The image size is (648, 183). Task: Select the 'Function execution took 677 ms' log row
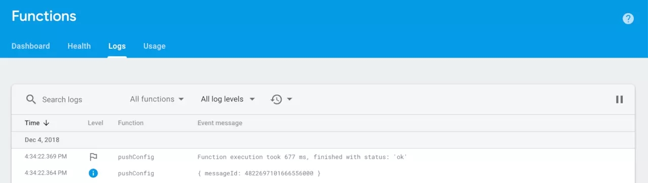coord(323,157)
